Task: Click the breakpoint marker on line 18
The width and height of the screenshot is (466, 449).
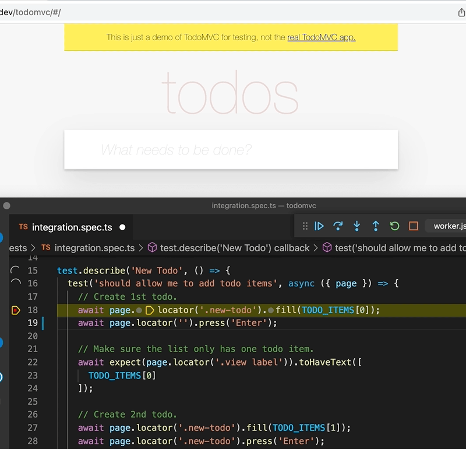Action: (x=16, y=310)
